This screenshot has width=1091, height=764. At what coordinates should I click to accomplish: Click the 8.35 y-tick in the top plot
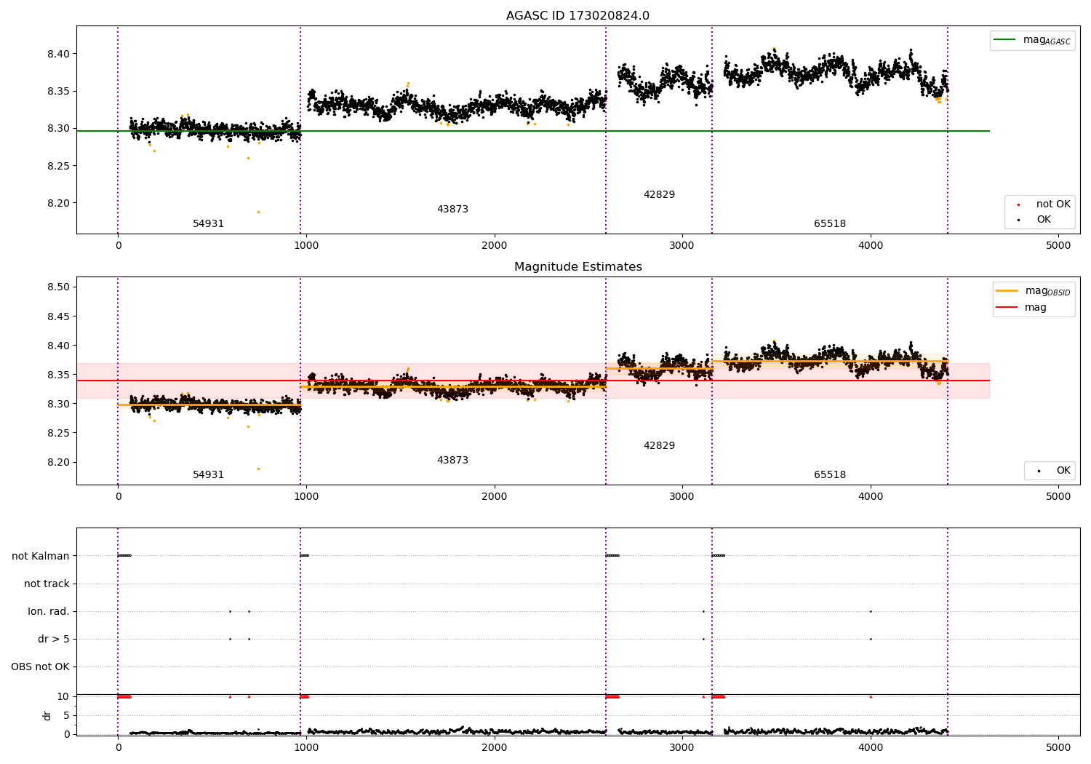point(59,92)
